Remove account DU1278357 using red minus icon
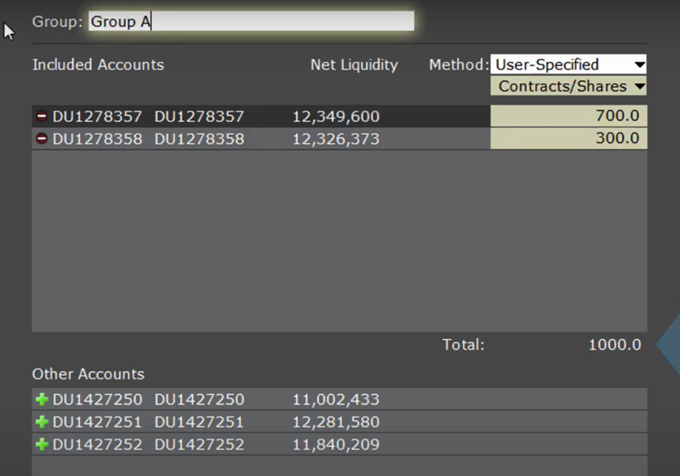This screenshot has width=680, height=476. [x=41, y=117]
